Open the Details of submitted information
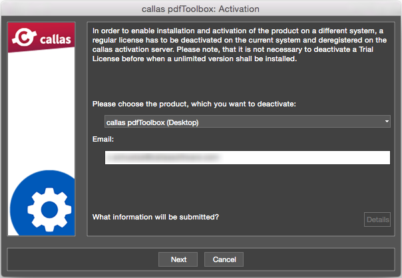Image resolution: width=402 pixels, height=278 pixels. click(x=377, y=219)
